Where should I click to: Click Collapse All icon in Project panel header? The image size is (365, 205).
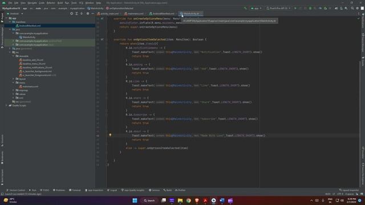pos(82,14)
